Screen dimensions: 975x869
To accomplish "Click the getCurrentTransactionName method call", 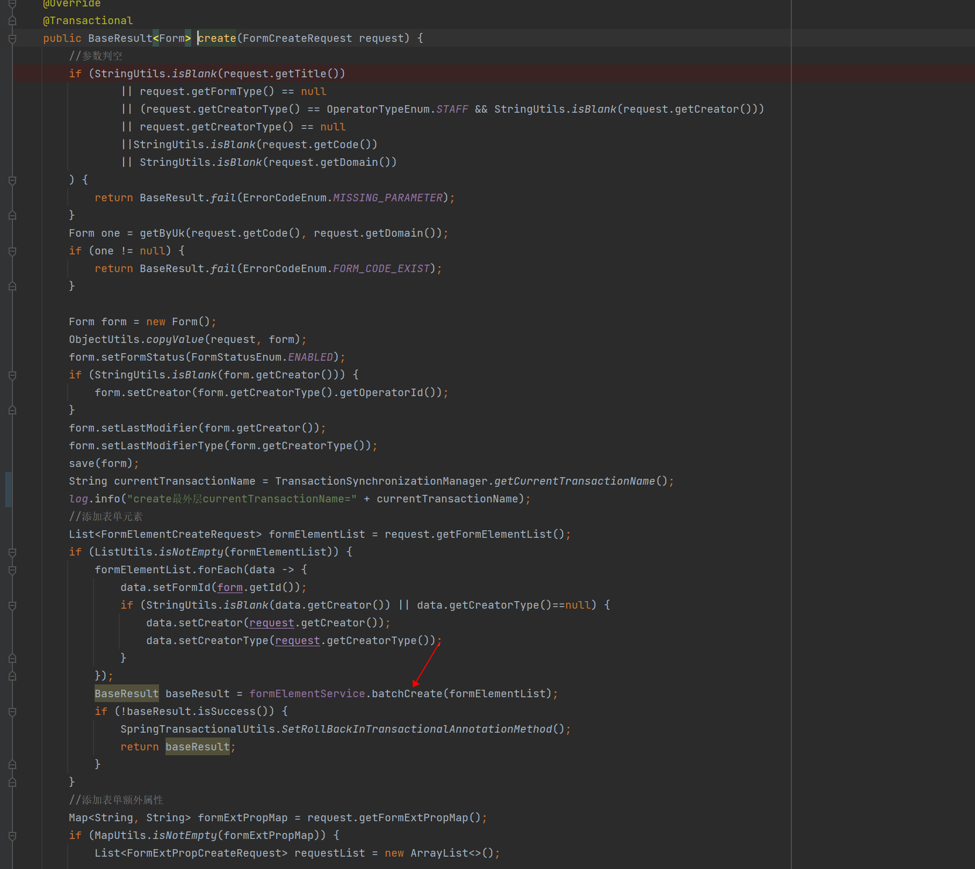I will coord(574,481).
